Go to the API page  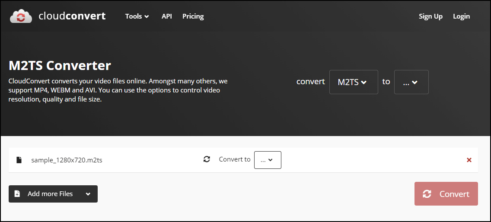point(166,16)
